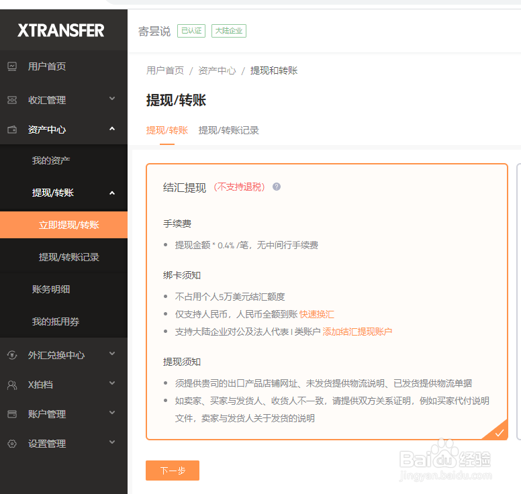
Task: Switch to the 提现/转账记录 tab
Action: coord(228,130)
